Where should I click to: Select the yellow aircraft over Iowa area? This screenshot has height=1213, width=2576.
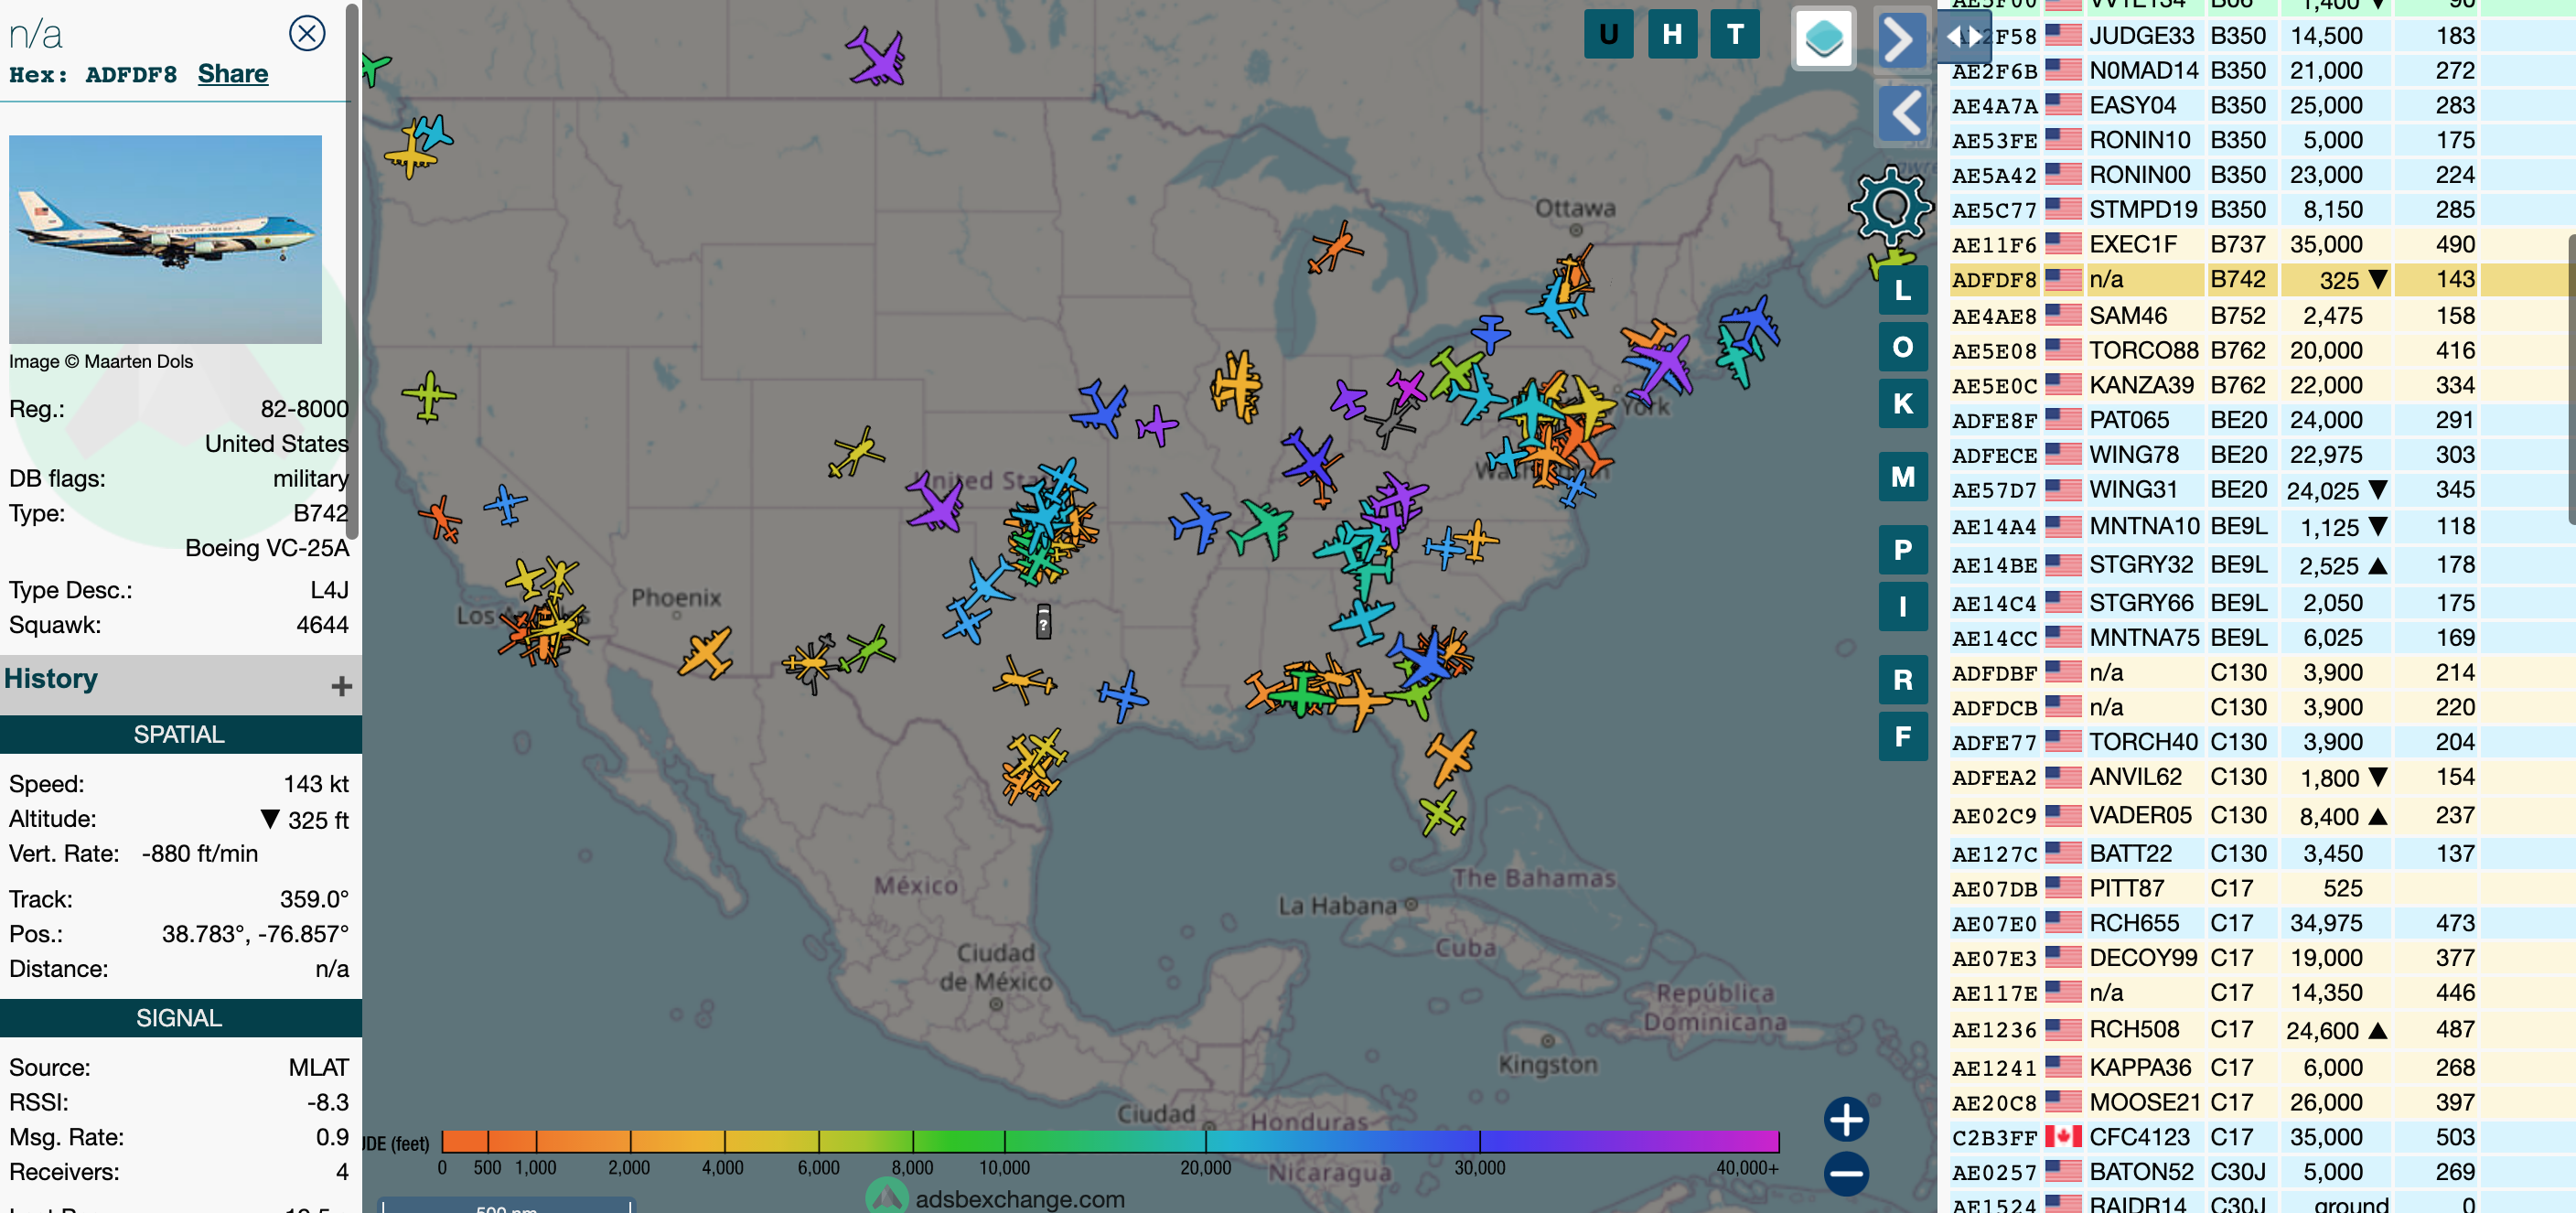(x=1236, y=385)
